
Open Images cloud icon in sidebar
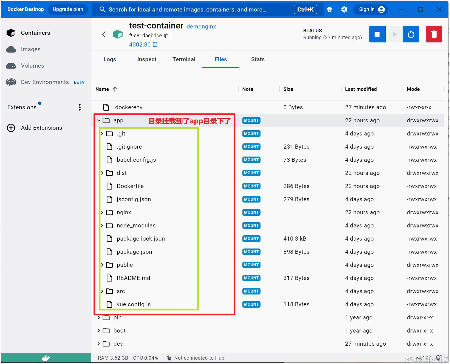click(x=11, y=49)
